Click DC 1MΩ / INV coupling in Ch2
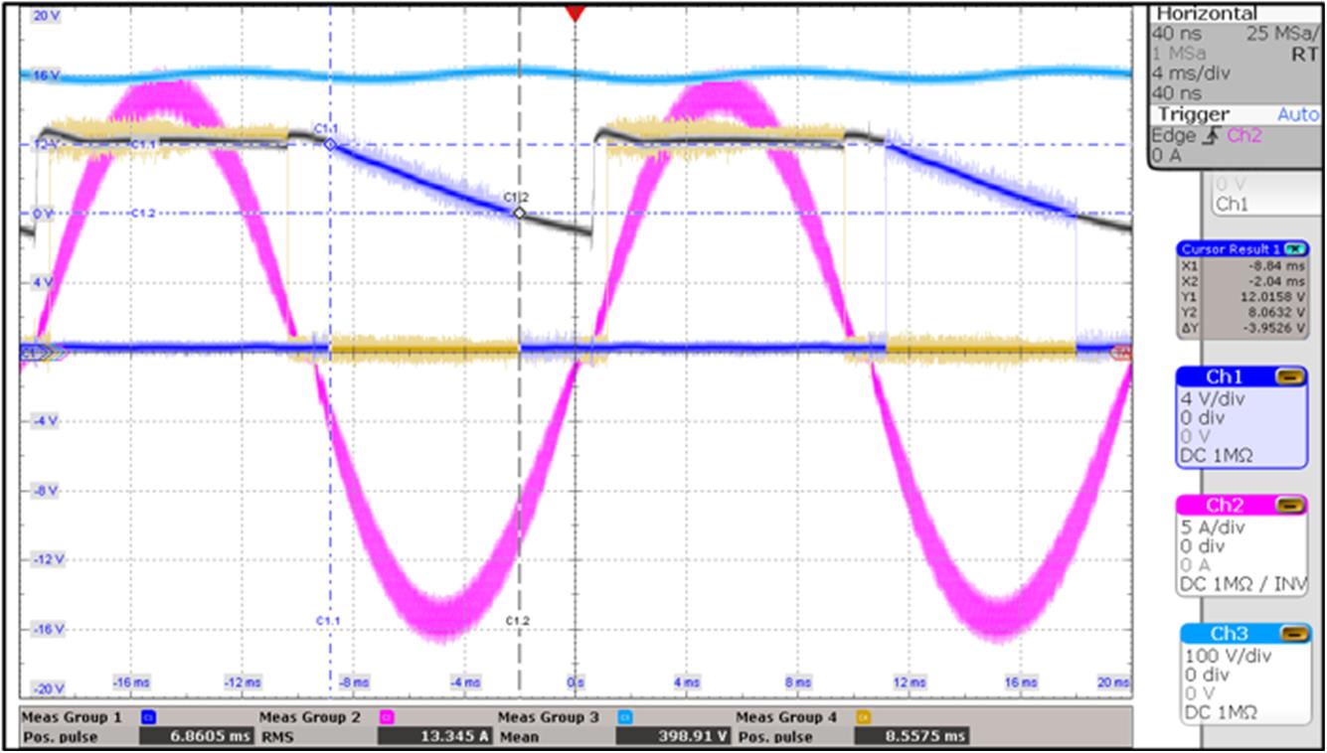1327x753 pixels. [x=1242, y=584]
